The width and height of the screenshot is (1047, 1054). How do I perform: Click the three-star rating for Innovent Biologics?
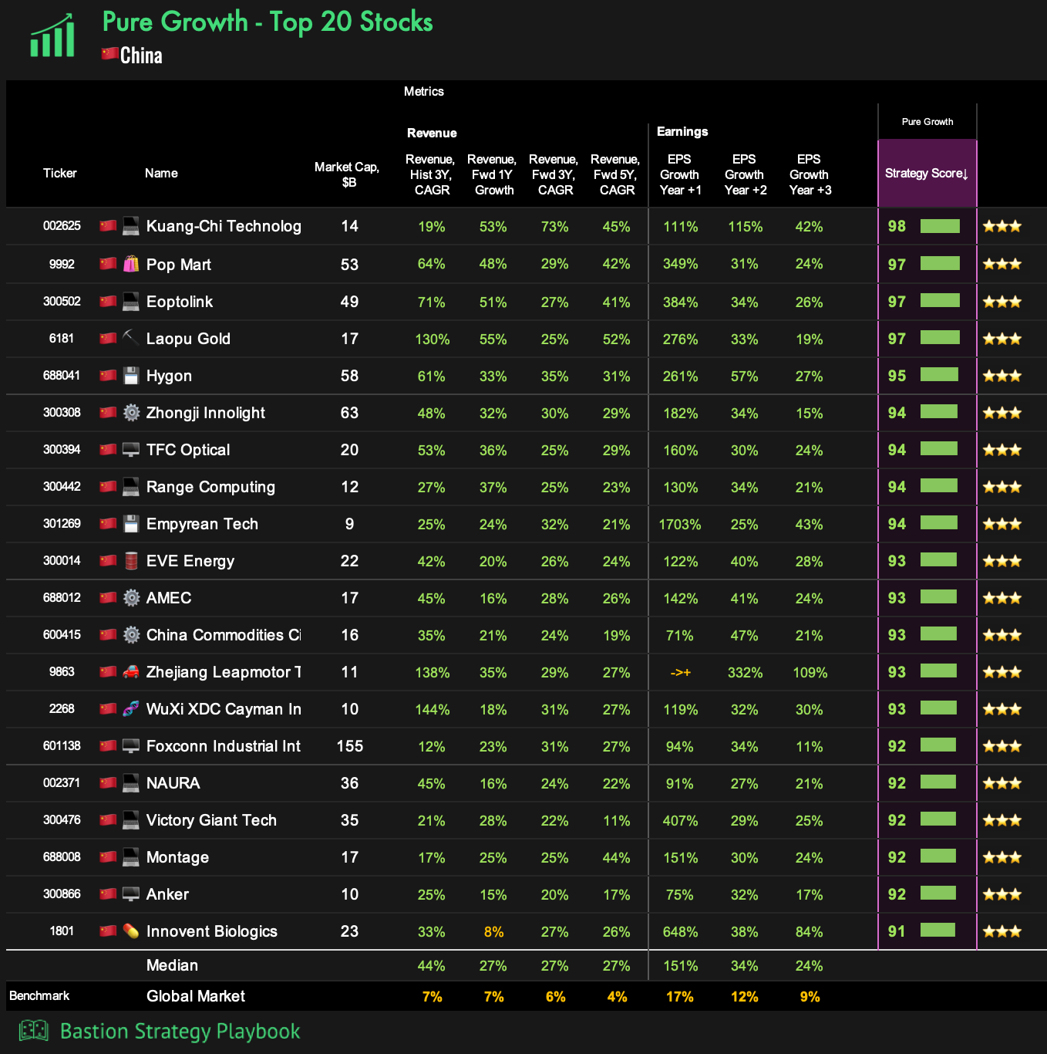click(1002, 931)
